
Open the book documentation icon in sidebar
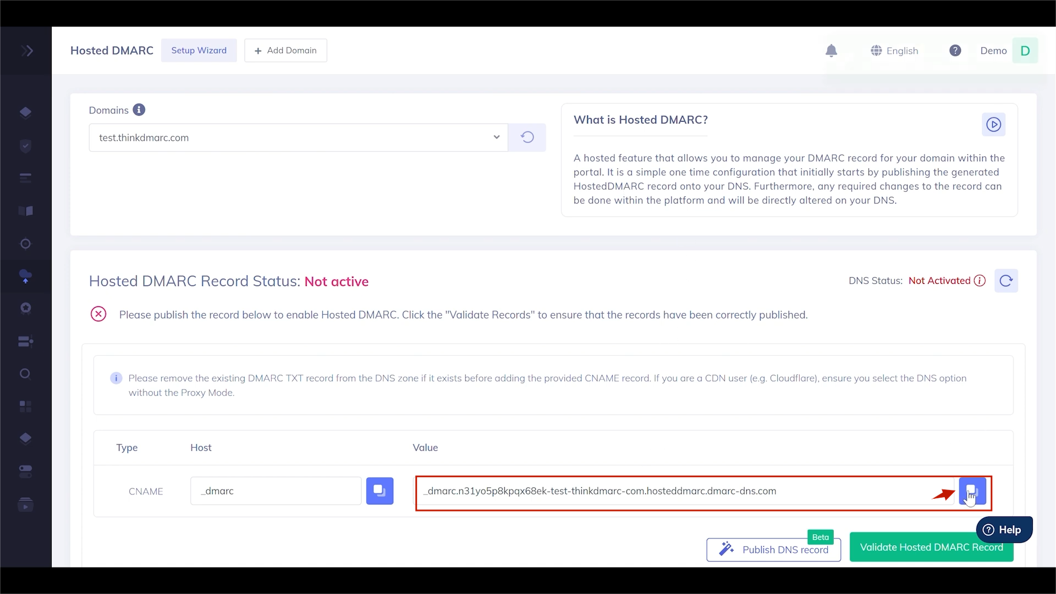point(25,211)
